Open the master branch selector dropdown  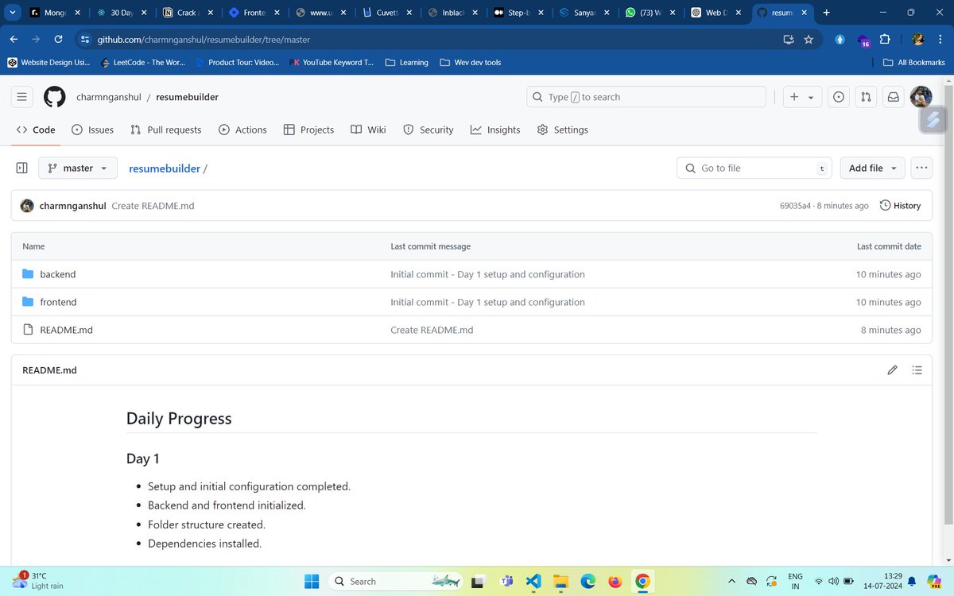(x=78, y=168)
